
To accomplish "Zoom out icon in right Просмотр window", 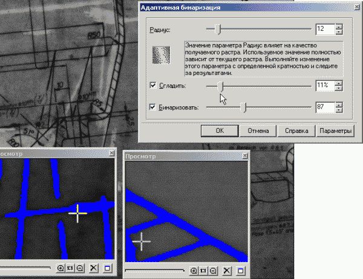I will (x=213, y=271).
